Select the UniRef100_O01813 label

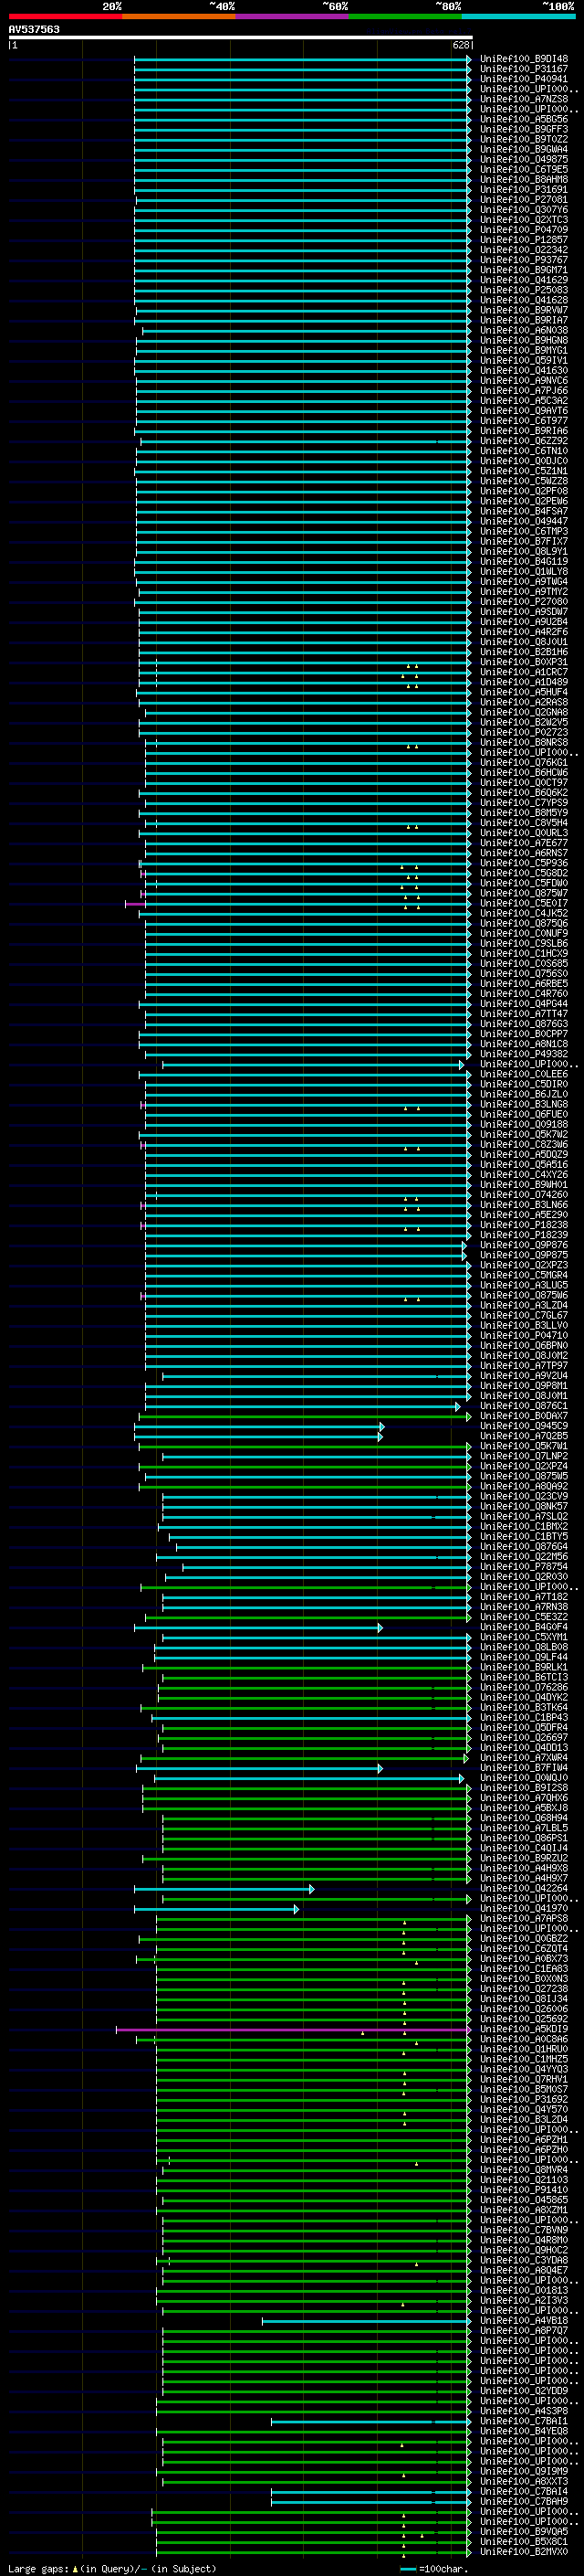[524, 2291]
